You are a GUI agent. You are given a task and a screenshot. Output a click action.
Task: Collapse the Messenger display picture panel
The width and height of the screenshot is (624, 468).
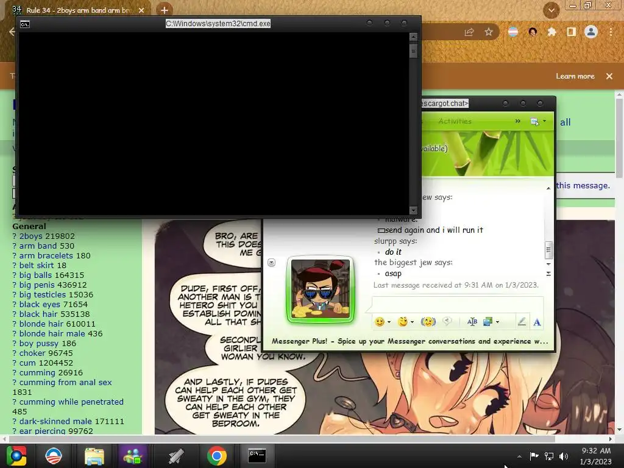pos(271,262)
